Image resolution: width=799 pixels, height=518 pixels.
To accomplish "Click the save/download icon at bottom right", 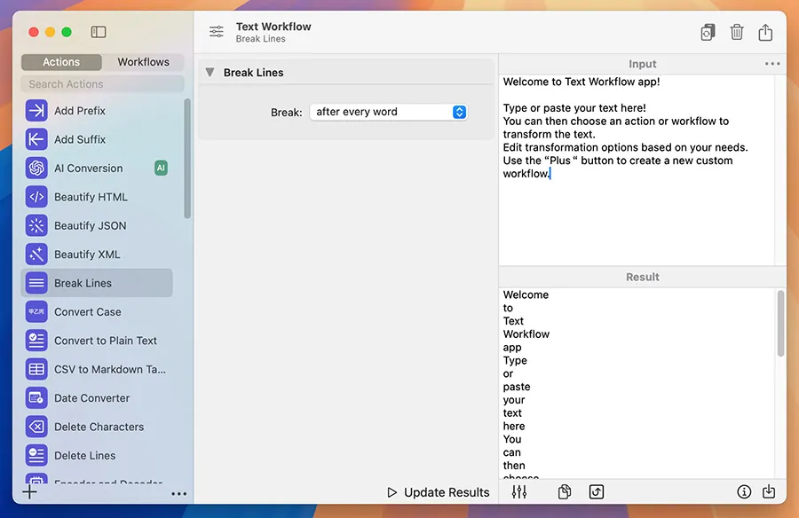I will click(x=769, y=491).
